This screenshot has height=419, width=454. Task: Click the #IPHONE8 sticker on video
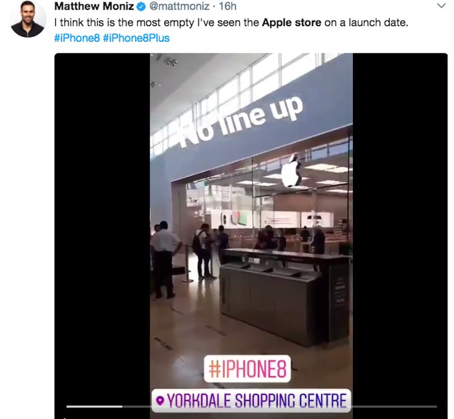click(247, 369)
